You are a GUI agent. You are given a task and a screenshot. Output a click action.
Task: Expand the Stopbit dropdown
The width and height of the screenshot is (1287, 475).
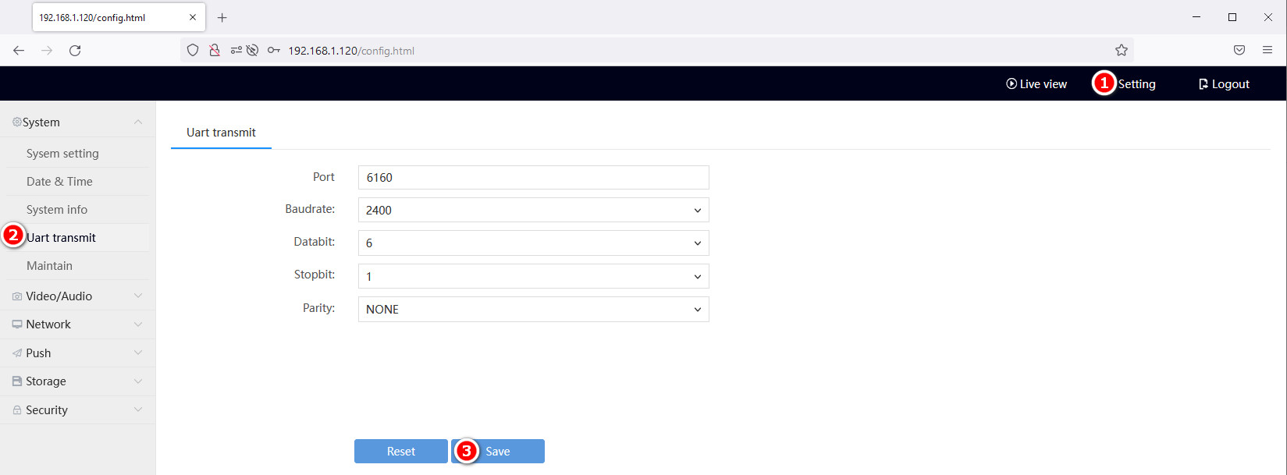tap(533, 277)
